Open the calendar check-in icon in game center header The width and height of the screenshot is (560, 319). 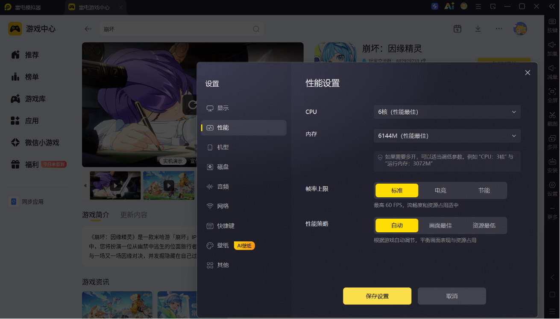(457, 29)
